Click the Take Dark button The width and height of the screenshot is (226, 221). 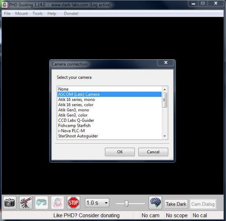coord(176,204)
